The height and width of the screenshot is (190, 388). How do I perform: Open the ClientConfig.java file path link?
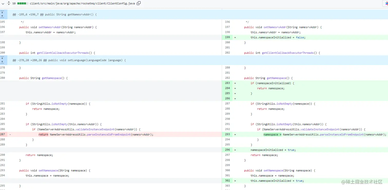[x=82, y=4]
